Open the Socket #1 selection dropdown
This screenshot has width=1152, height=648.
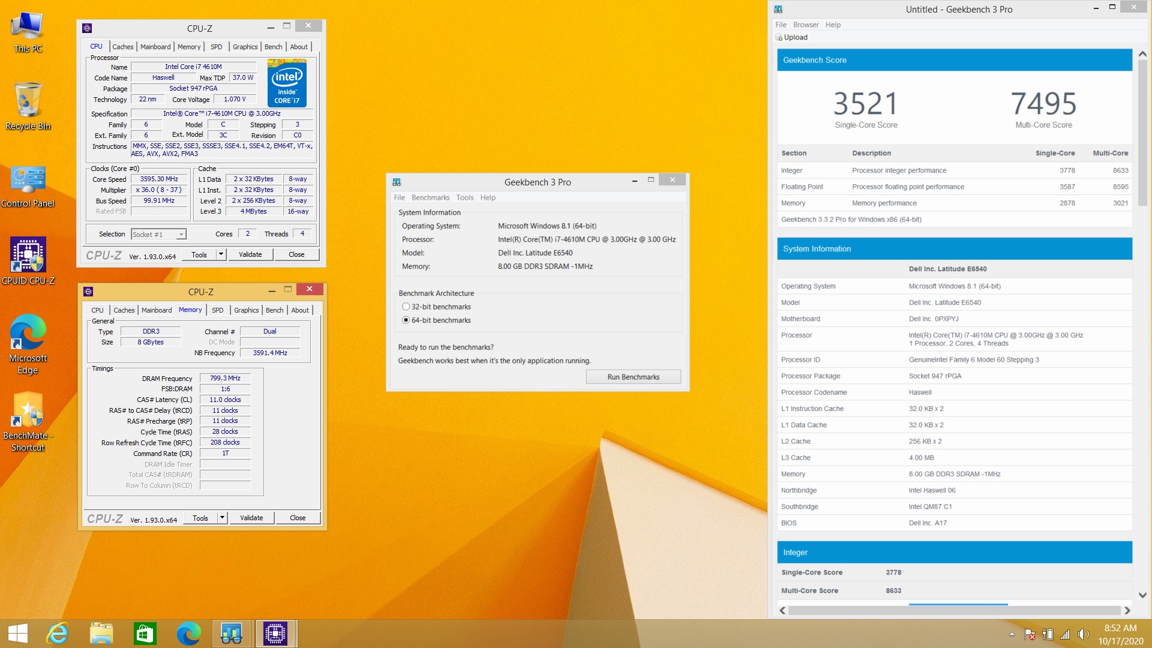tap(159, 234)
